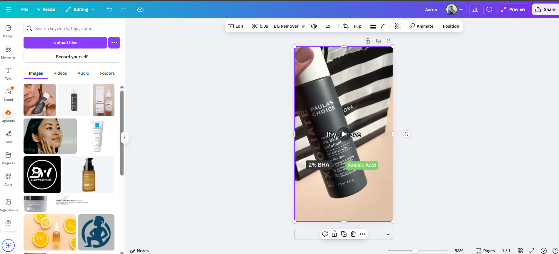
Task: Open the hamburger main menu
Action: click(x=8, y=9)
